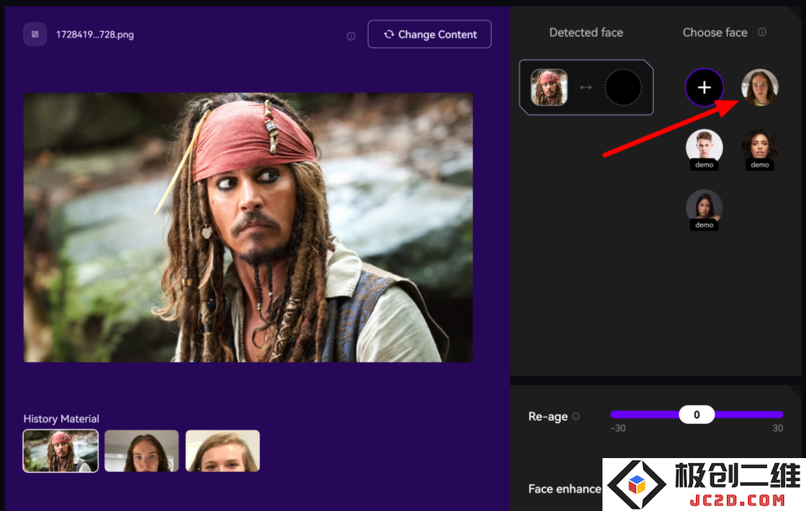Click the Re-age slider handle showing 0
The height and width of the screenshot is (511, 806).
(697, 414)
